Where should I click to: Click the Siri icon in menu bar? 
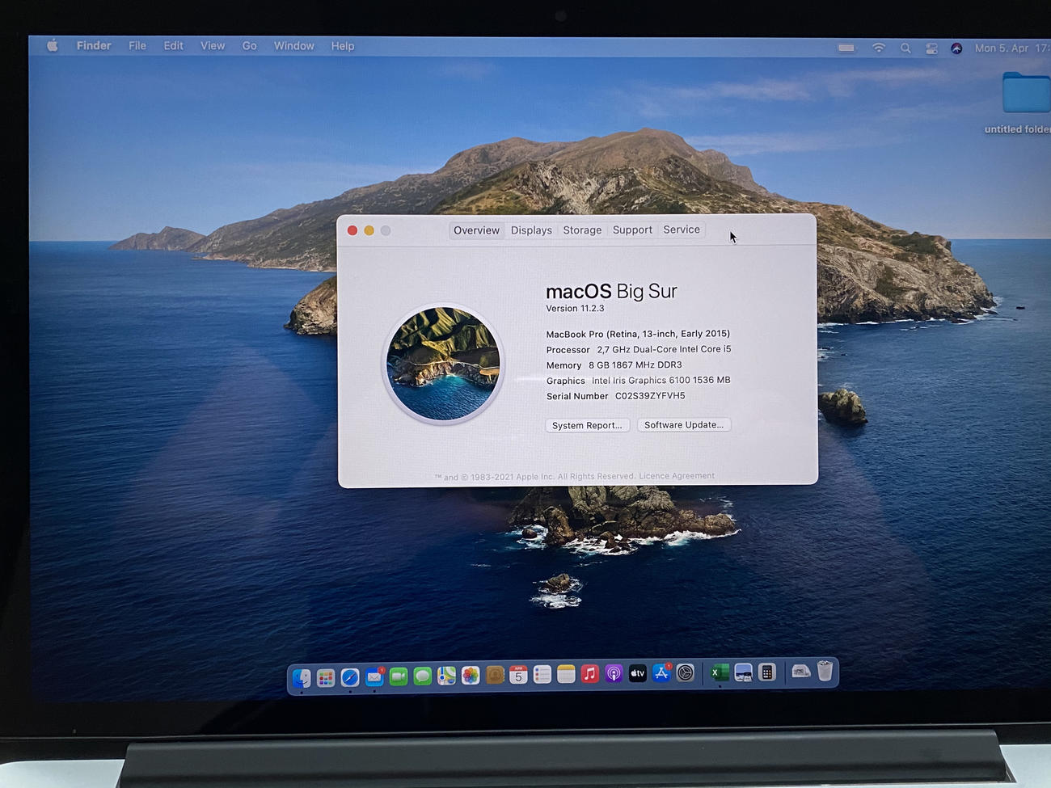pos(956,48)
